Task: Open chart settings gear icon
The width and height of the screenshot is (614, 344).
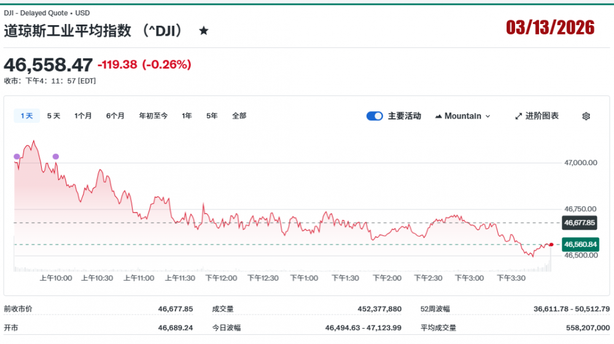Action: click(x=586, y=116)
